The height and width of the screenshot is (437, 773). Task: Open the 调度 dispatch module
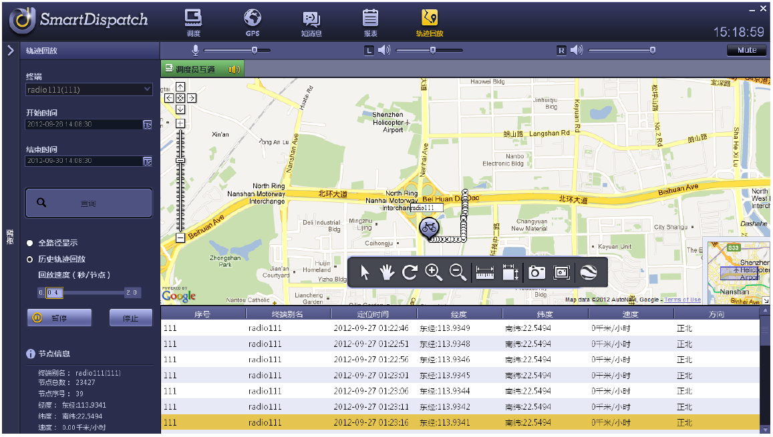pyautogui.click(x=193, y=23)
